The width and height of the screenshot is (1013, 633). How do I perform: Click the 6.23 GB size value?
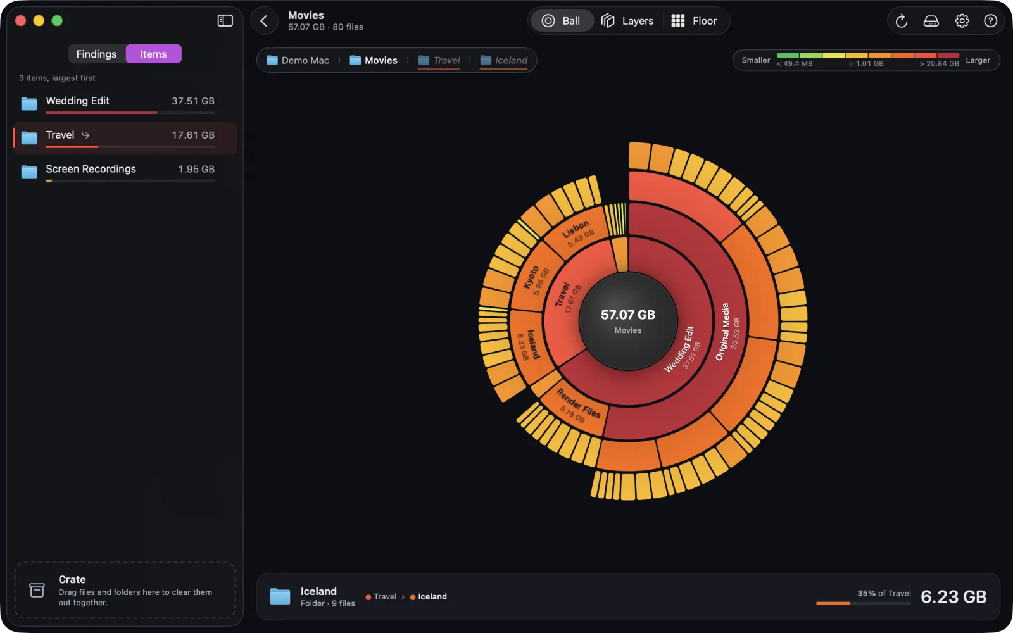pos(953,597)
